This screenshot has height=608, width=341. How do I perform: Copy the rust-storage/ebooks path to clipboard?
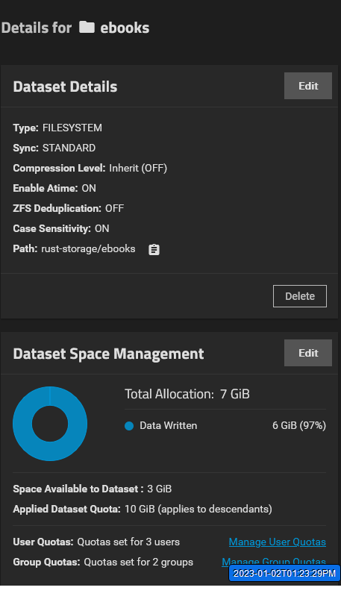pyautogui.click(x=154, y=249)
